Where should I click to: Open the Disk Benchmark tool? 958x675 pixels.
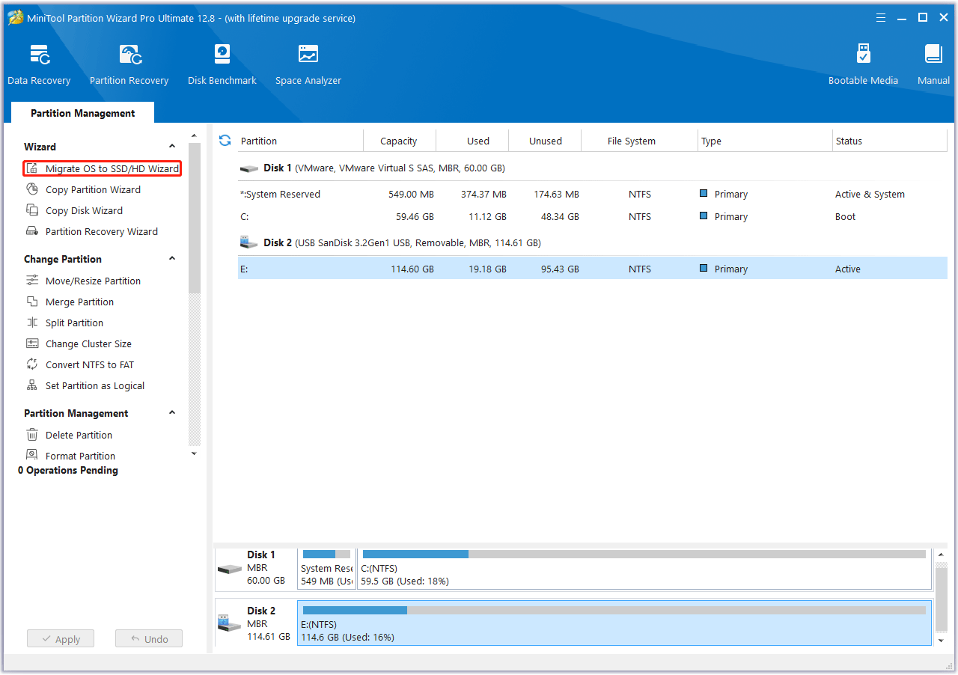222,63
